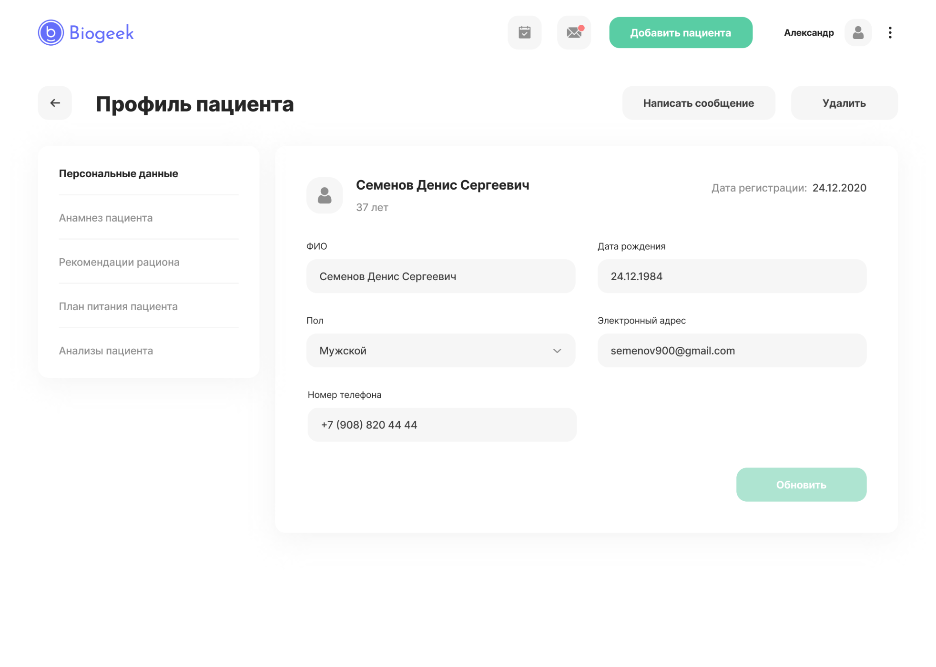
Task: Click registration date 24.12.2020
Action: (839, 188)
